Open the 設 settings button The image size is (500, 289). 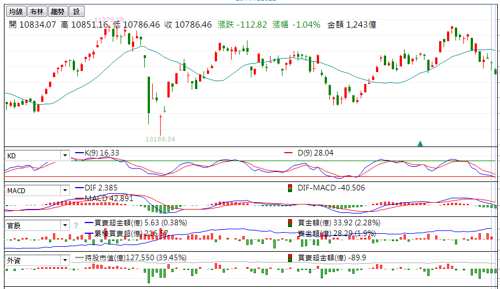tap(77, 11)
